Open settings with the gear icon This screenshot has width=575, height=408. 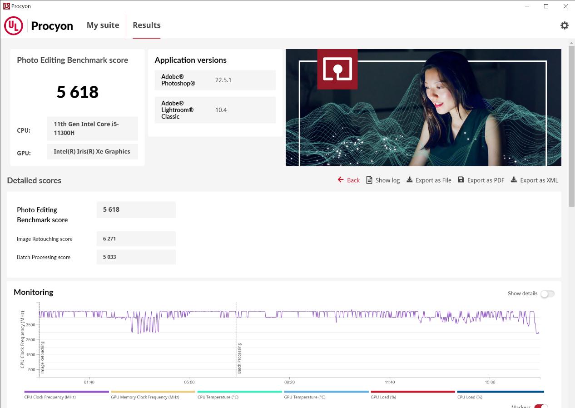click(564, 25)
